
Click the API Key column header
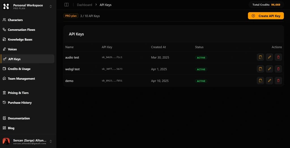pyautogui.click(x=107, y=47)
